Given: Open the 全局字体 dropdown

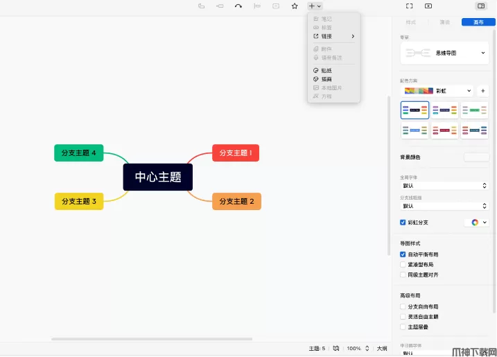Looking at the screenshot, I should [444, 186].
